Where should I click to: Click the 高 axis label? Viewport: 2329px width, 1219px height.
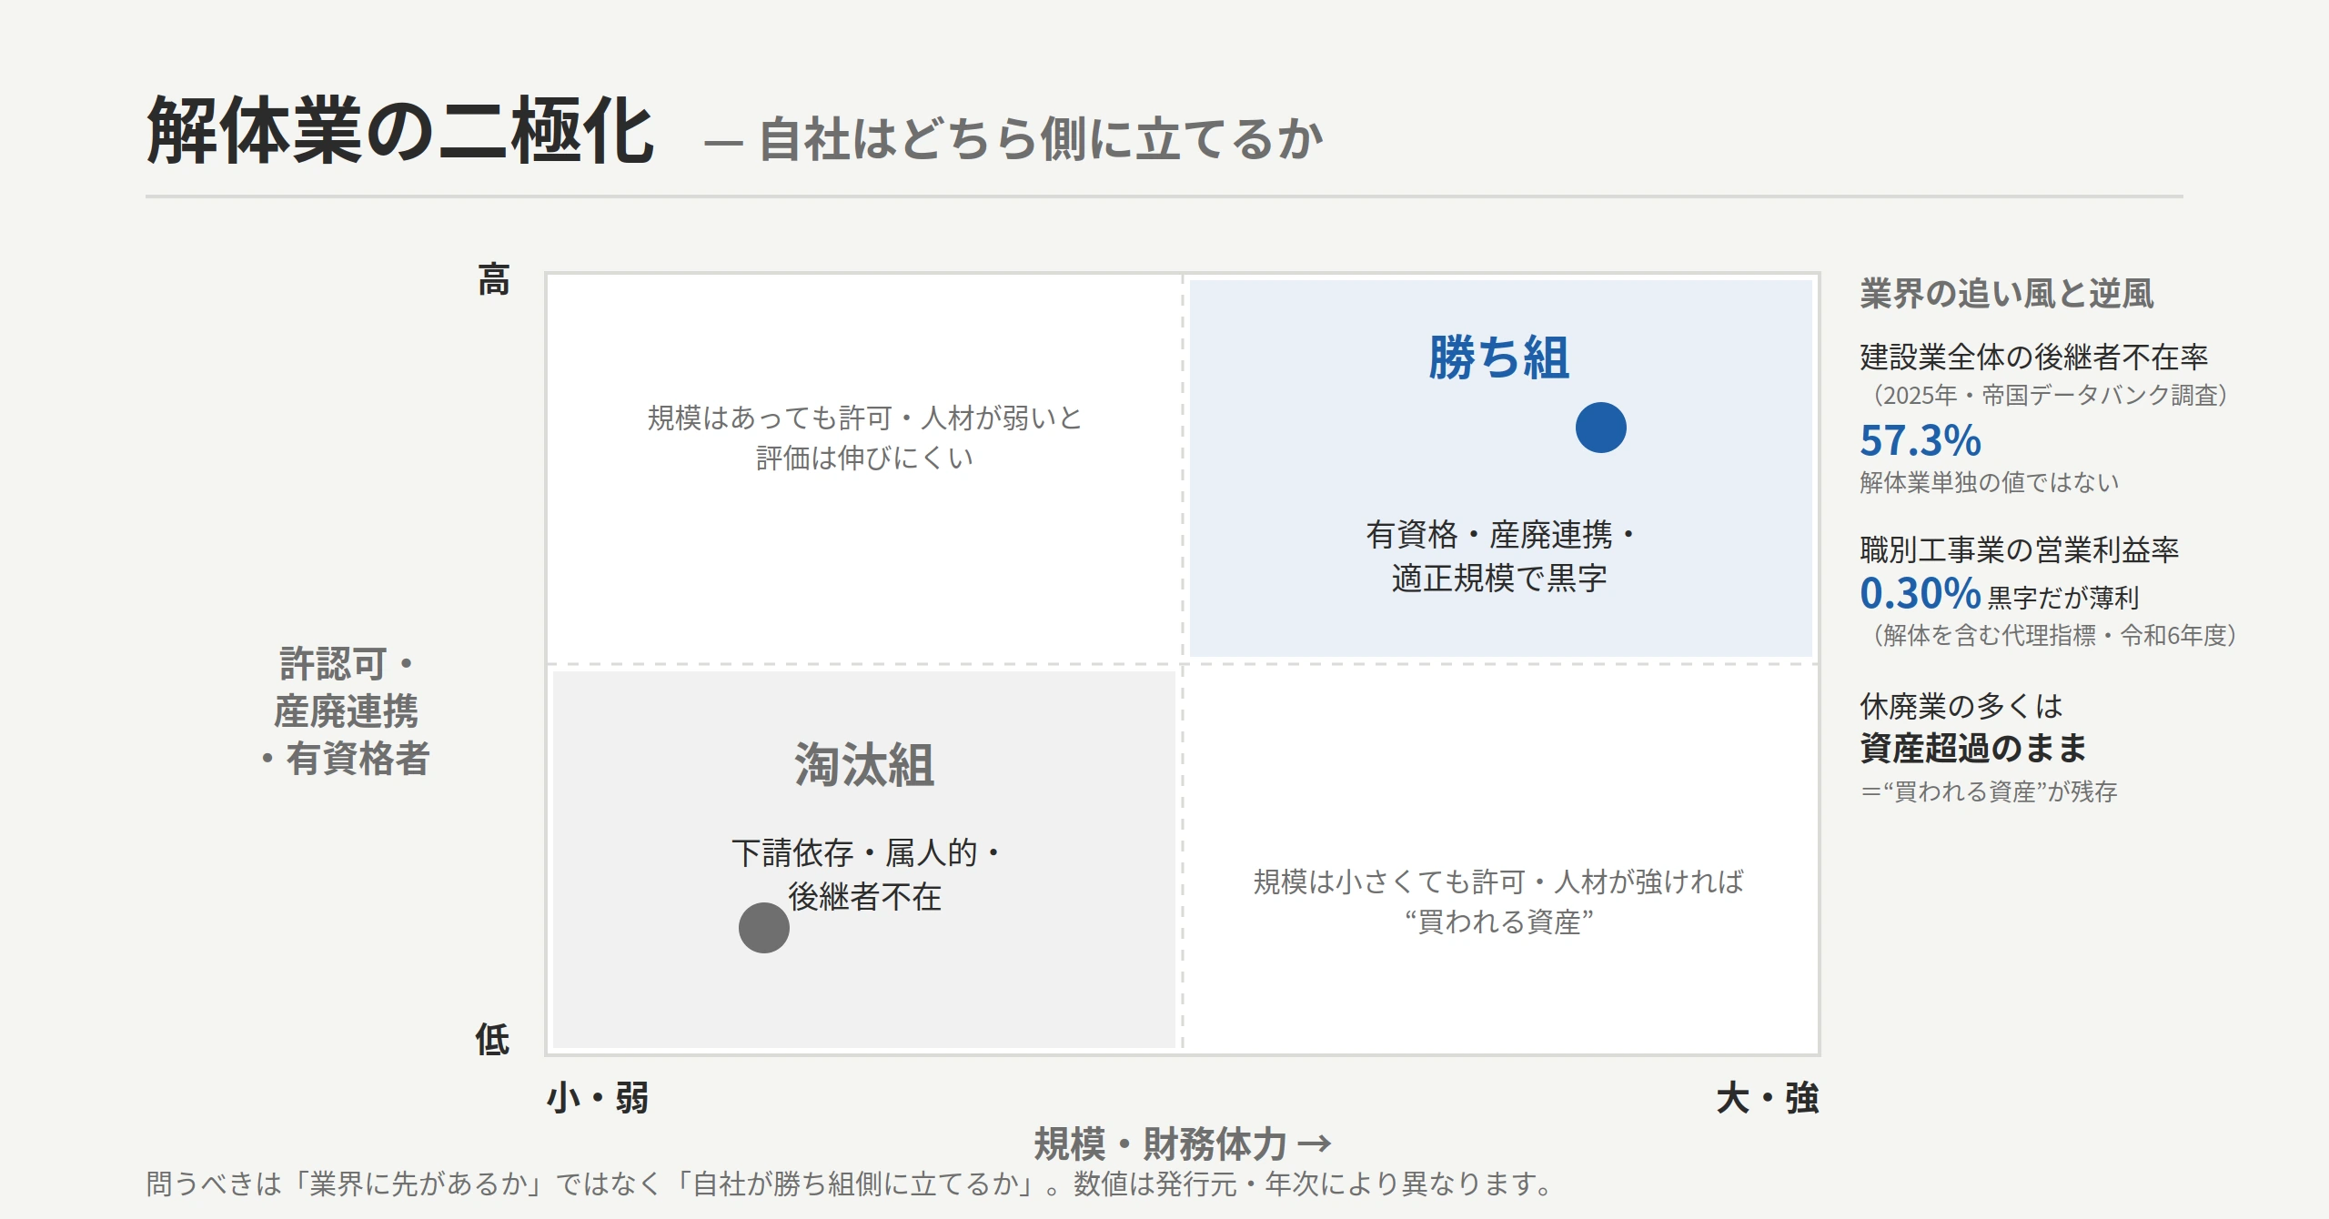(x=494, y=279)
